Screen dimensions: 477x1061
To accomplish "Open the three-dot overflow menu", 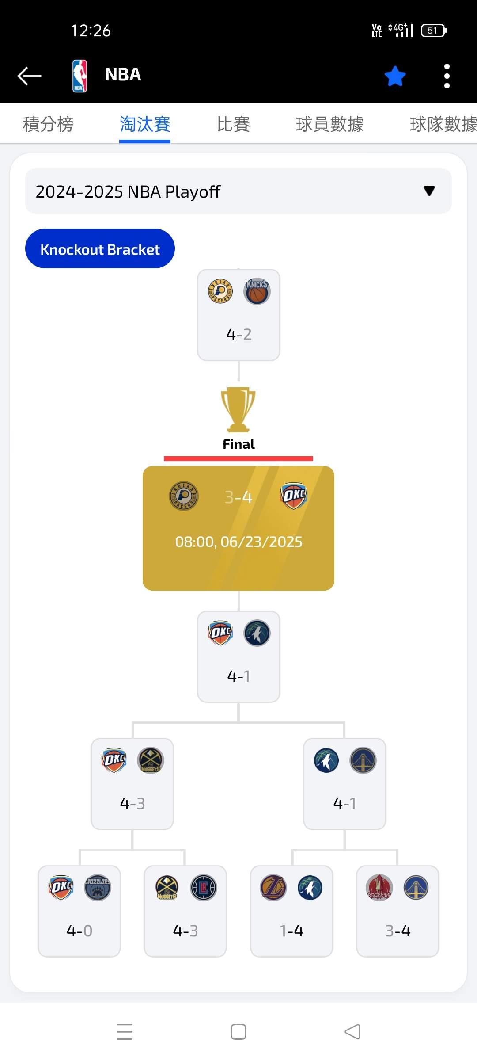I will pyautogui.click(x=447, y=76).
